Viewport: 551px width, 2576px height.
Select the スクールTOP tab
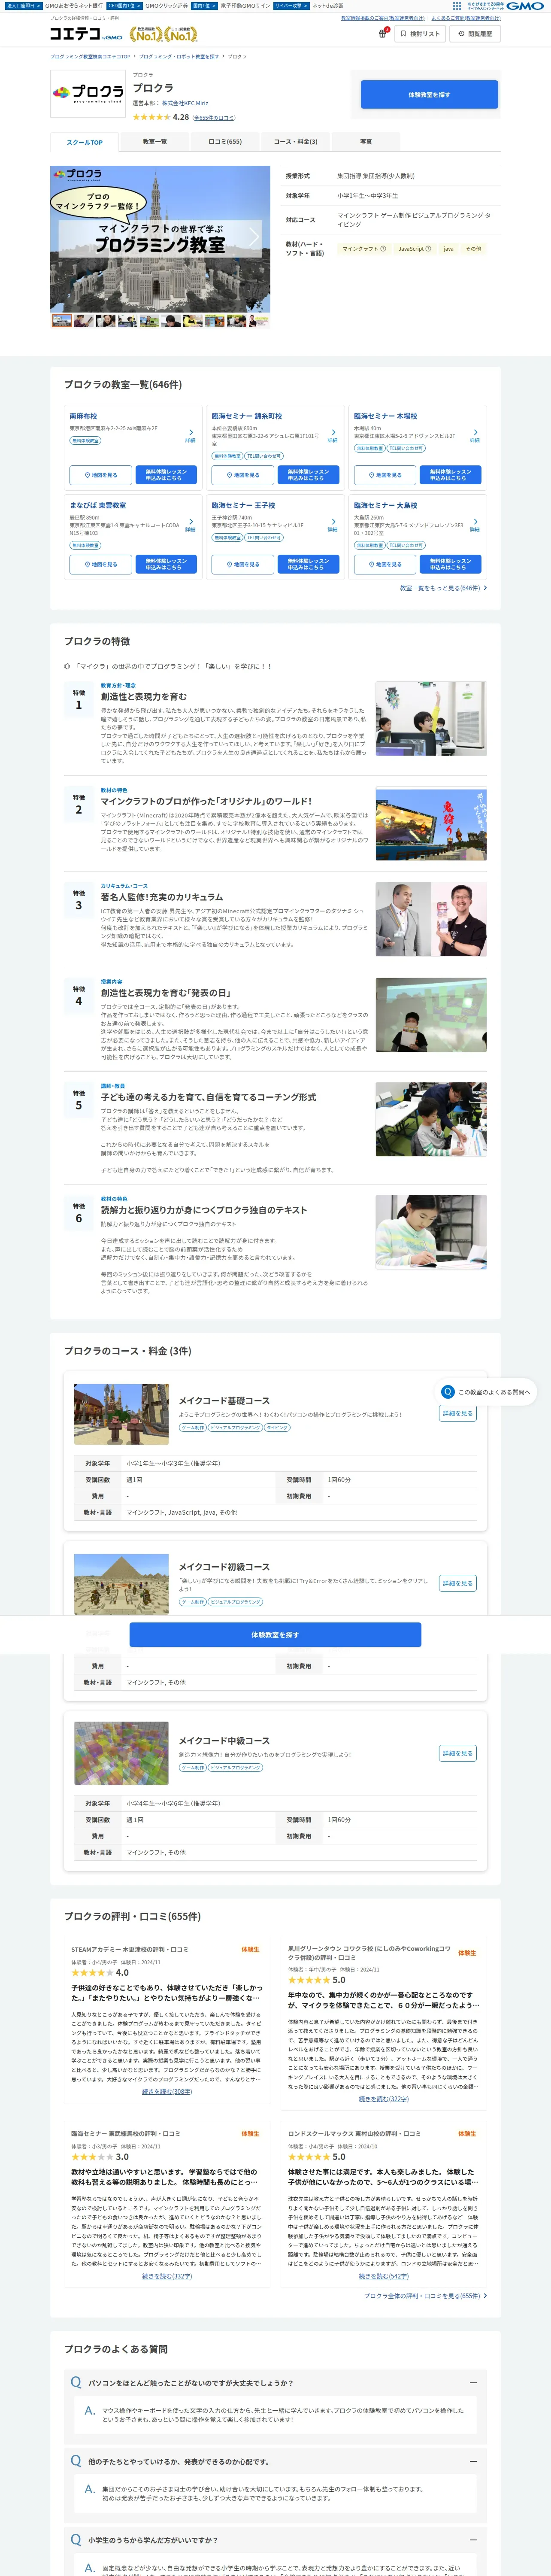(x=85, y=142)
